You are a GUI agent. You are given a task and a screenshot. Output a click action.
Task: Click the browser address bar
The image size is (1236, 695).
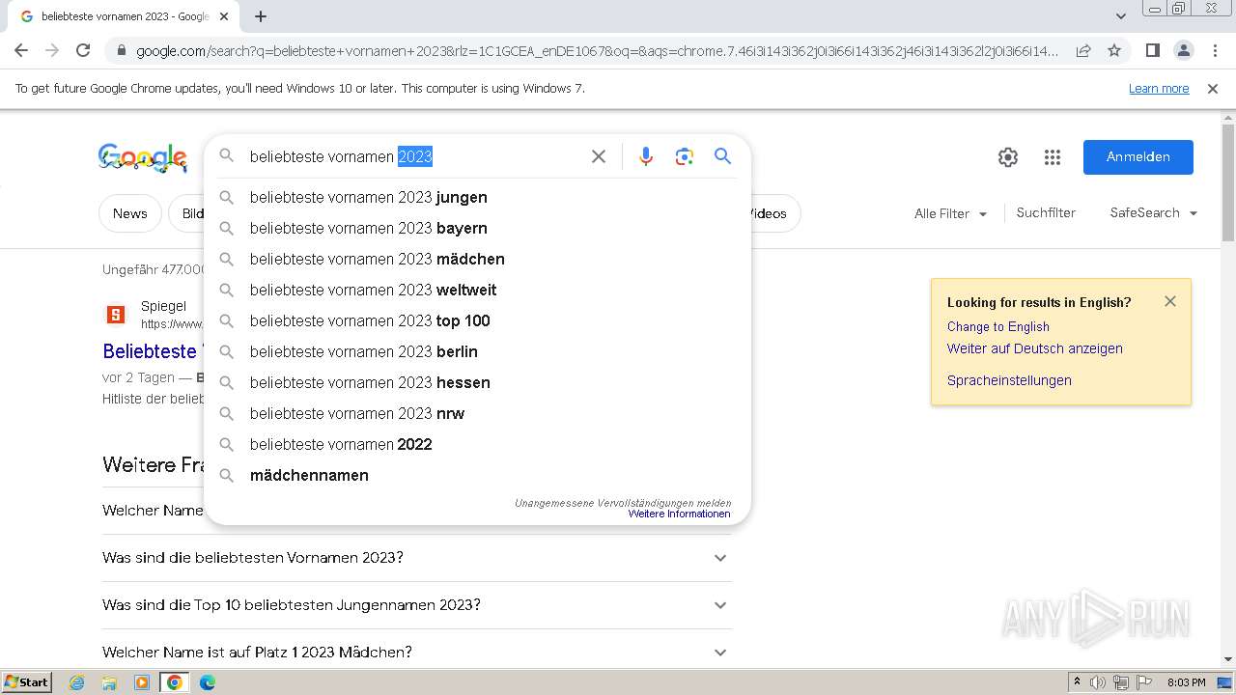coord(596,50)
